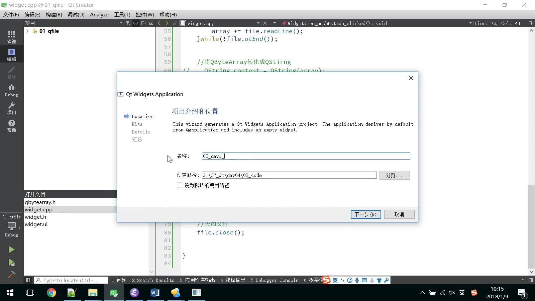Toggle synchronize-with-editor link icon
Screen dimensions: 535x301
tap(136, 23)
